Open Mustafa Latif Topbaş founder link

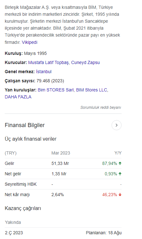click(48, 62)
